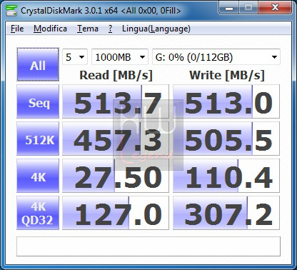The image size is (297, 270).
Task: Select the Seq read value 513.7
Action: point(116,101)
